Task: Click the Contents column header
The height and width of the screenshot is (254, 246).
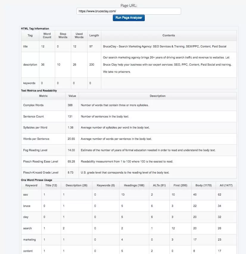Action: click(169, 35)
